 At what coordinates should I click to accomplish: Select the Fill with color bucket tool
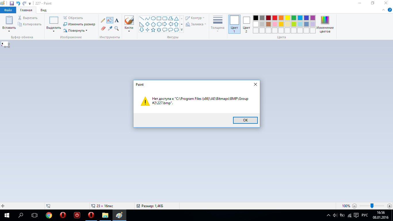click(x=110, y=20)
